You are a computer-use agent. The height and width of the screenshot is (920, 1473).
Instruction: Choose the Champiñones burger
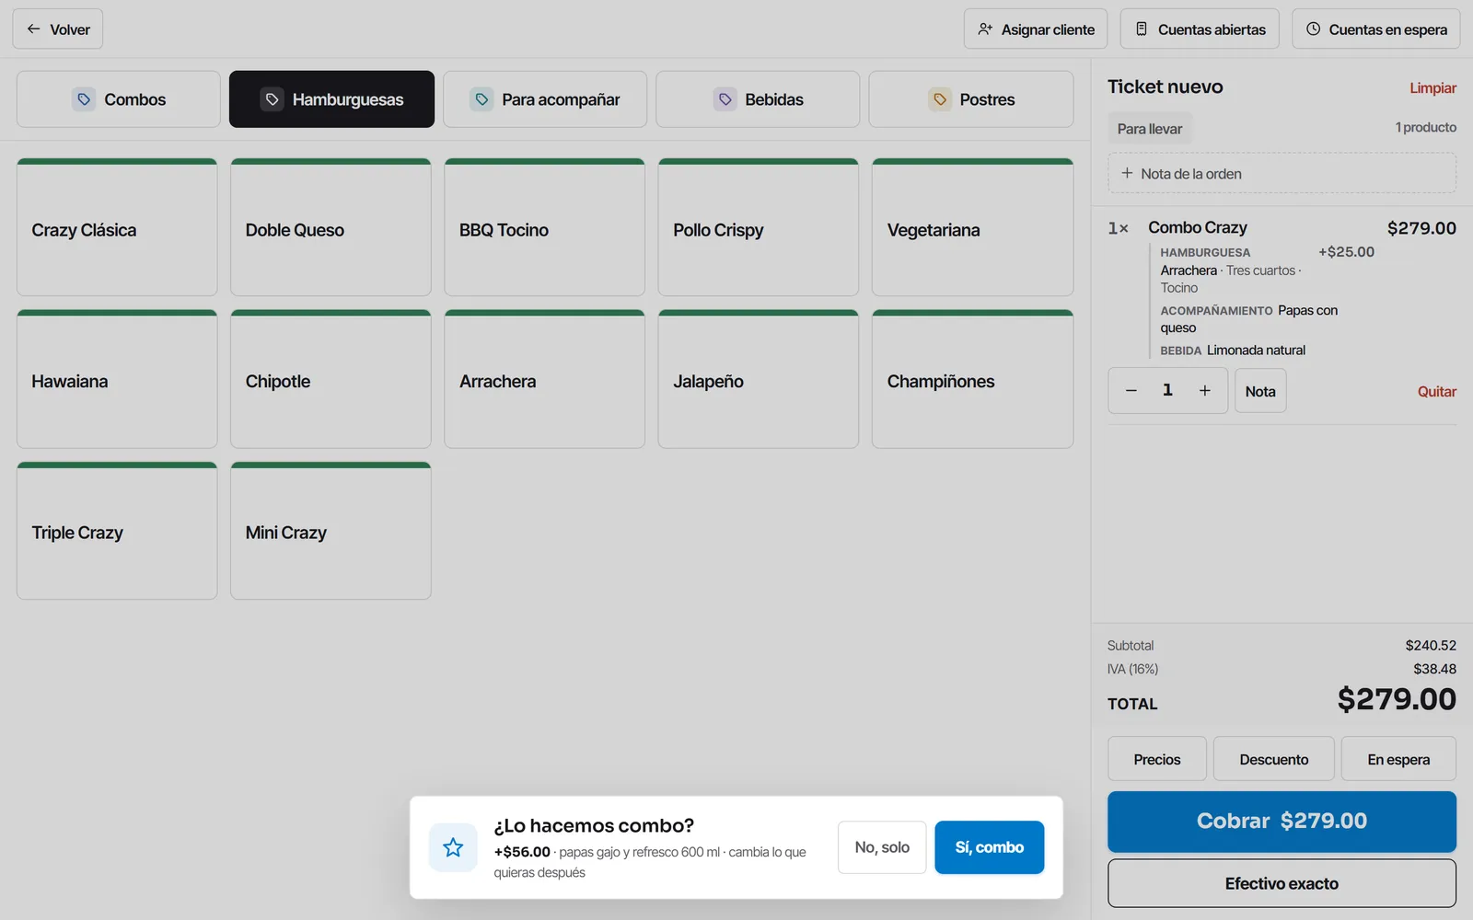pos(972,379)
